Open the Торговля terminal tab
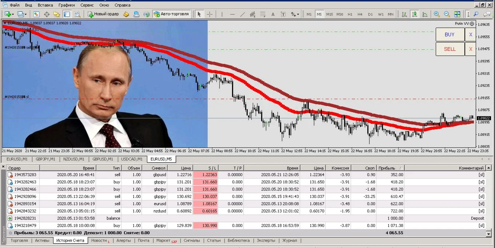The height and width of the screenshot is (248, 495). [19, 240]
